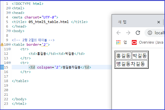Click the localhost address bar
Viewport: 165px width, 110px height.
pyautogui.click(x=155, y=33)
